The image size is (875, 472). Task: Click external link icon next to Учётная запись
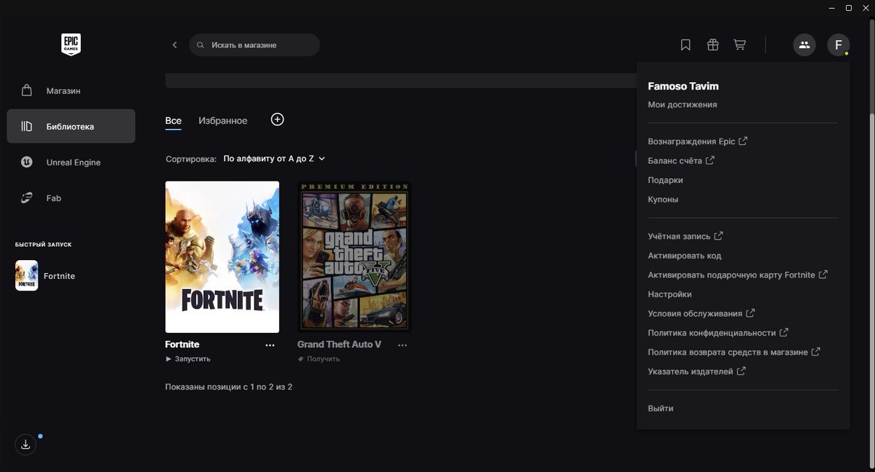pyautogui.click(x=718, y=236)
